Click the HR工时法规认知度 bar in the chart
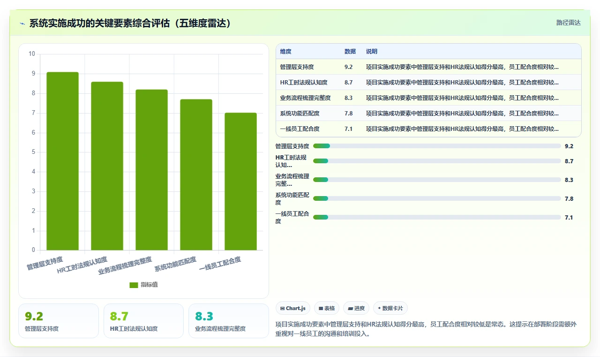Viewport: 600px width, 357px height. tap(107, 166)
